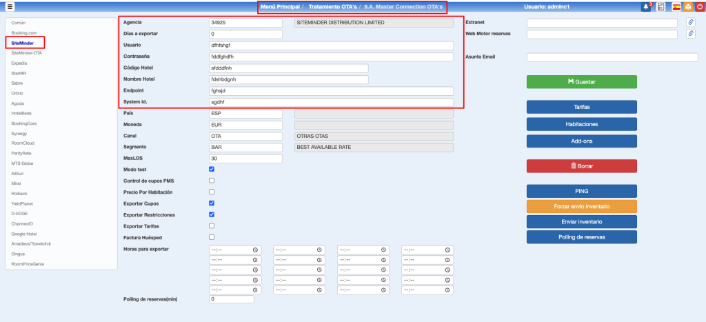
Task: Open clock picker in first Horas para exportar field
Action: pyautogui.click(x=255, y=250)
